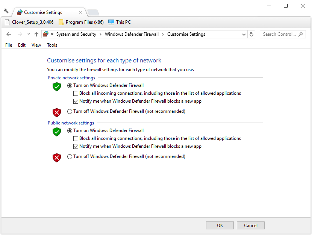Navigate to Windows Defender Firewall breadcrumb
The image size is (312, 235).
(132, 34)
